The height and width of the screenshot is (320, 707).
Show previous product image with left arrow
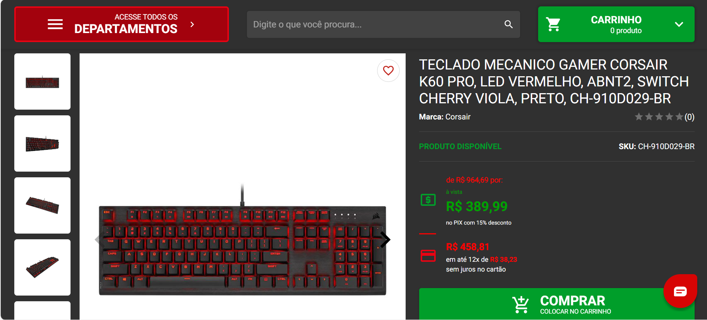click(x=97, y=240)
